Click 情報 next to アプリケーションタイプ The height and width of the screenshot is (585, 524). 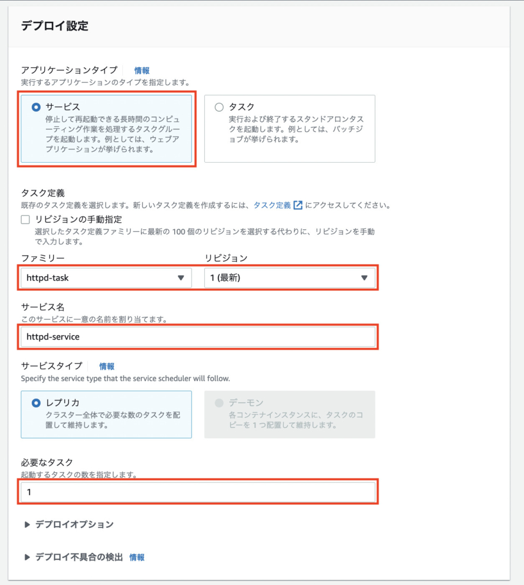point(142,70)
